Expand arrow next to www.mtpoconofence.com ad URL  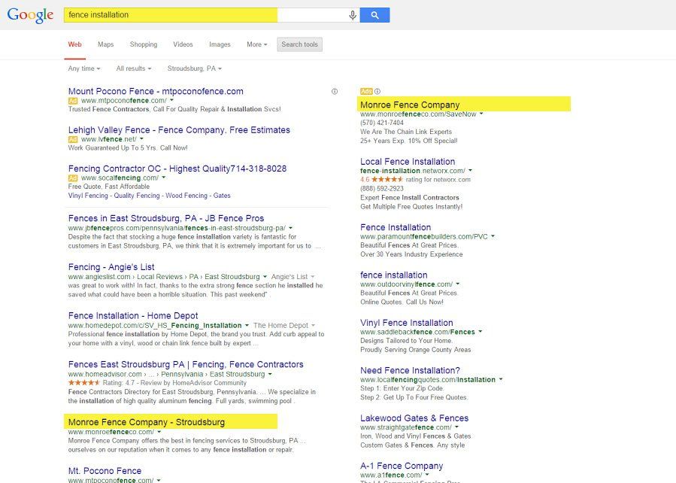[x=171, y=101]
